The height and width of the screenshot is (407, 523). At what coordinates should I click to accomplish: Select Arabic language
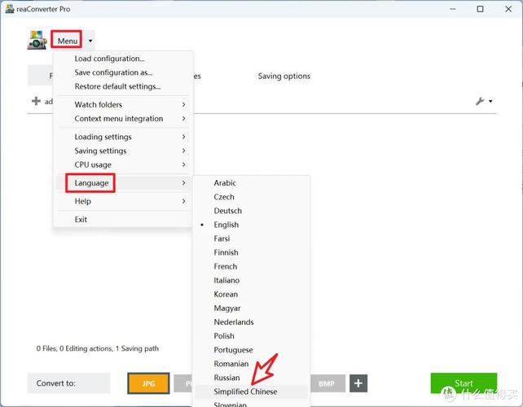(251, 183)
